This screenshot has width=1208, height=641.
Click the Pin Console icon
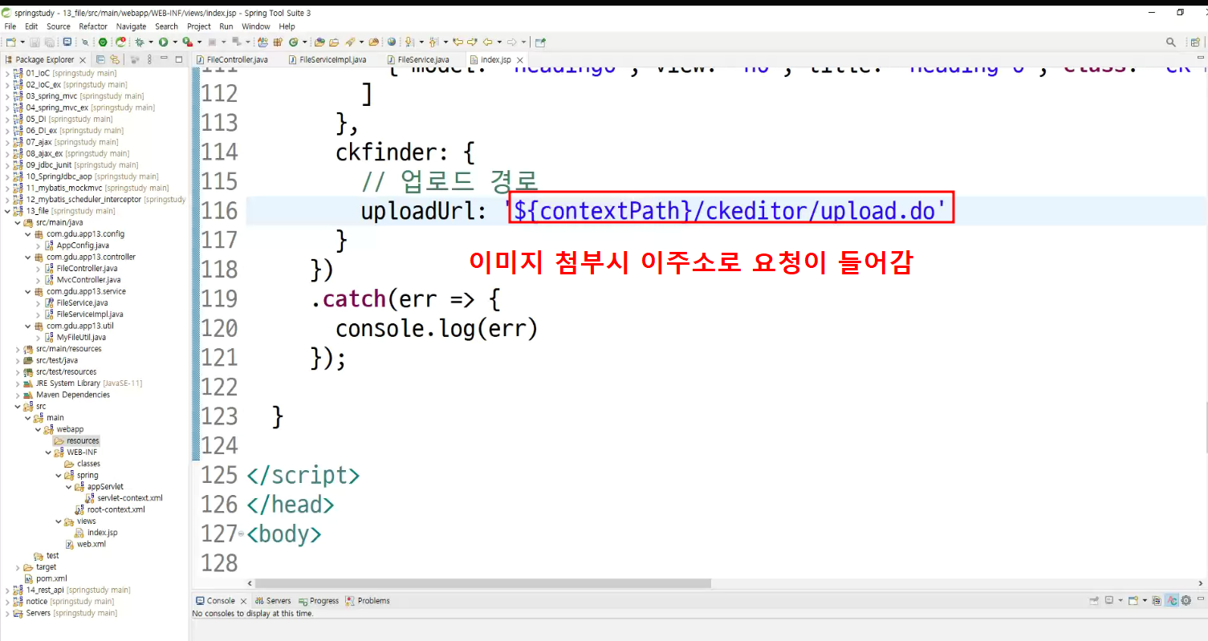1094,600
